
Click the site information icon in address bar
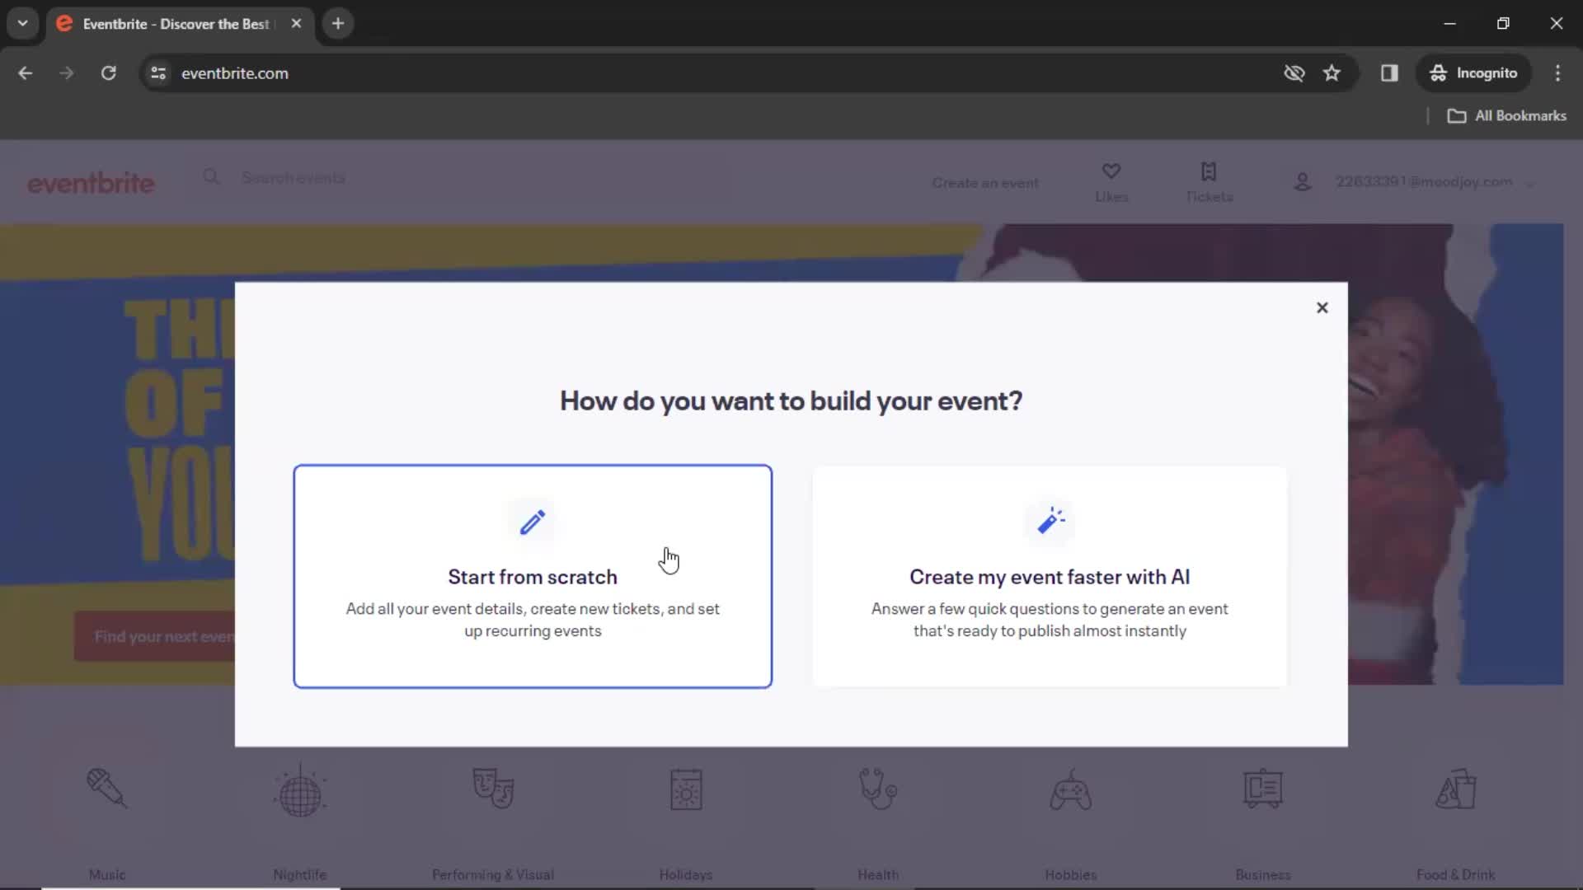[158, 73]
